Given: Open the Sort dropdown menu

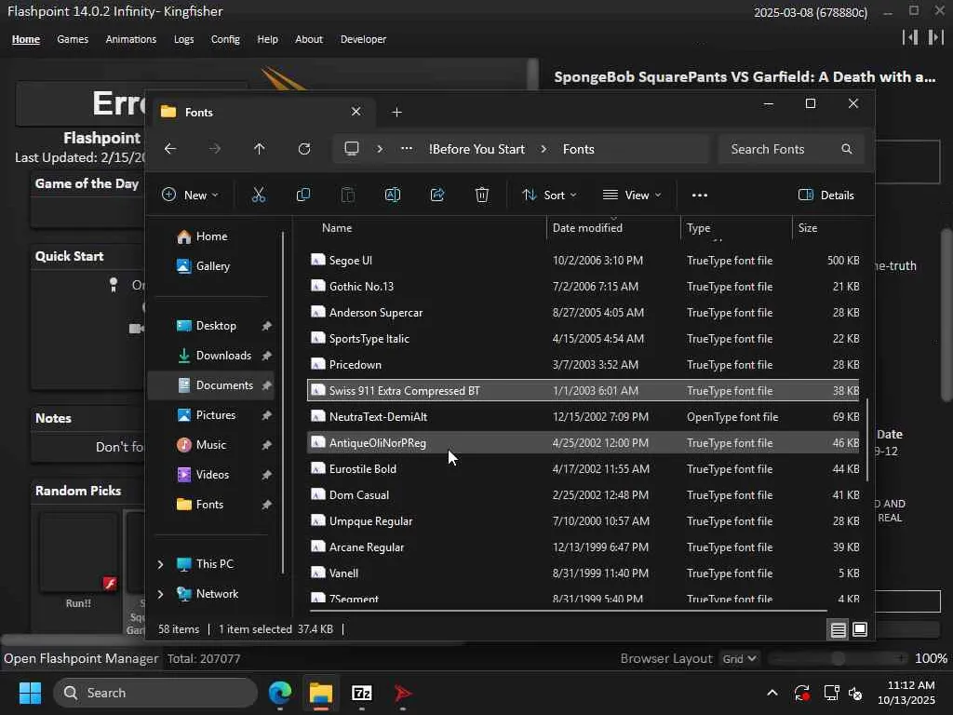Looking at the screenshot, I should point(549,196).
